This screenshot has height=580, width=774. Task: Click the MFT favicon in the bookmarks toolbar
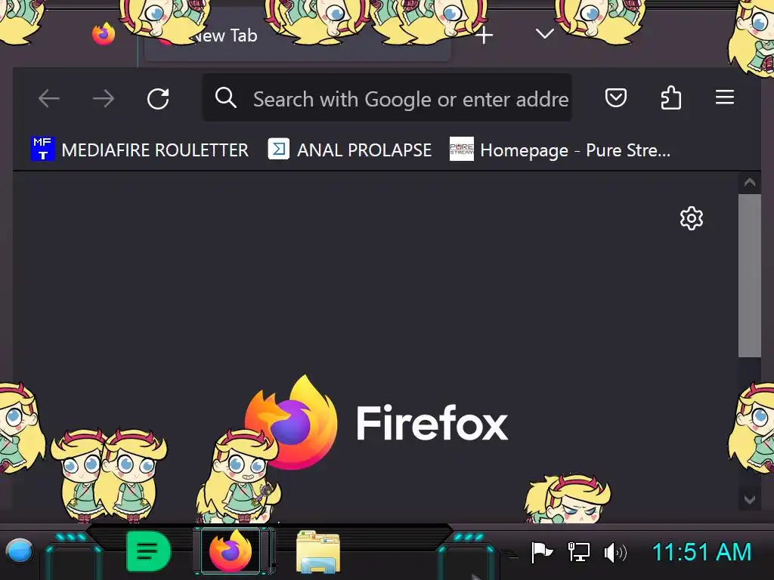[43, 149]
